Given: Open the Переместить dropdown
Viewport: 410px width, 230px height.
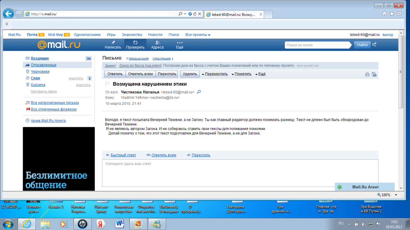Looking at the screenshot, I should [x=215, y=74].
